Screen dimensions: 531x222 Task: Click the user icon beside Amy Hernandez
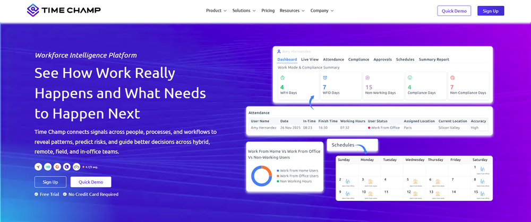click(x=279, y=52)
